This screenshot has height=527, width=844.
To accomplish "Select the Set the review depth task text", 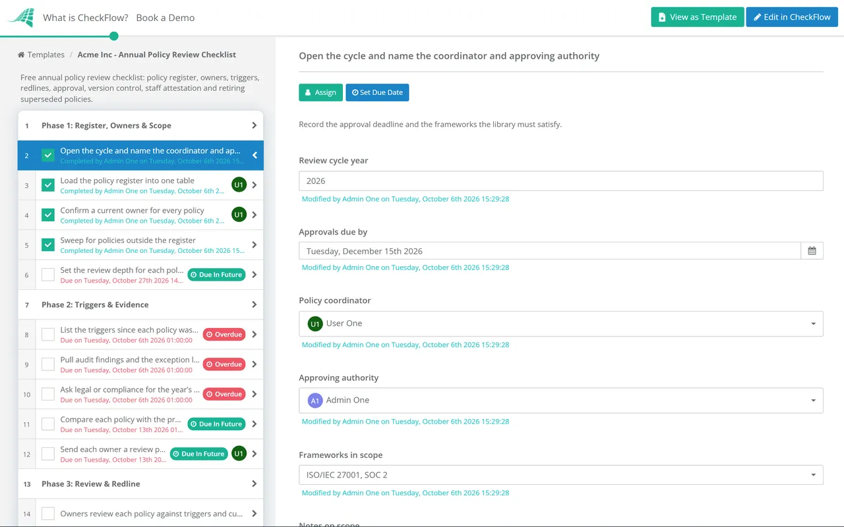I will click(x=122, y=270).
